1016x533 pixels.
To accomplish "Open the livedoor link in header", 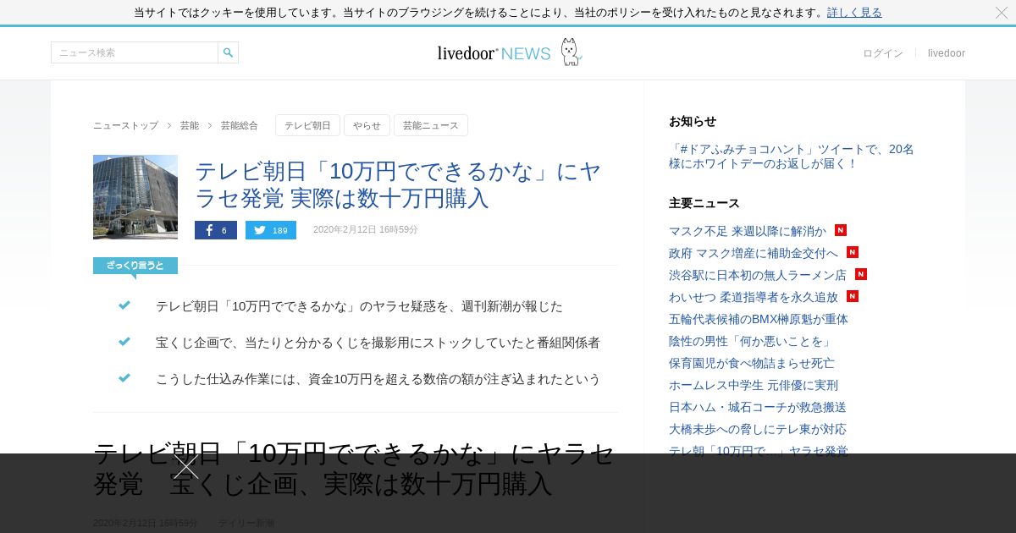I will click(x=947, y=53).
